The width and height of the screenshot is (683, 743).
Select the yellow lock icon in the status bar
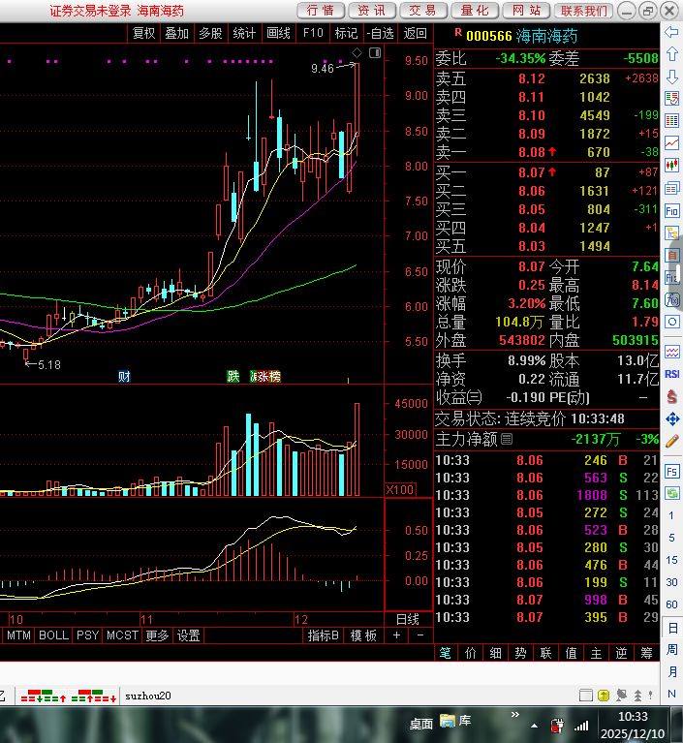(604, 696)
